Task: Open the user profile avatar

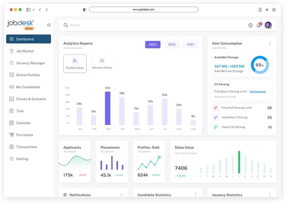Action: pos(268,25)
